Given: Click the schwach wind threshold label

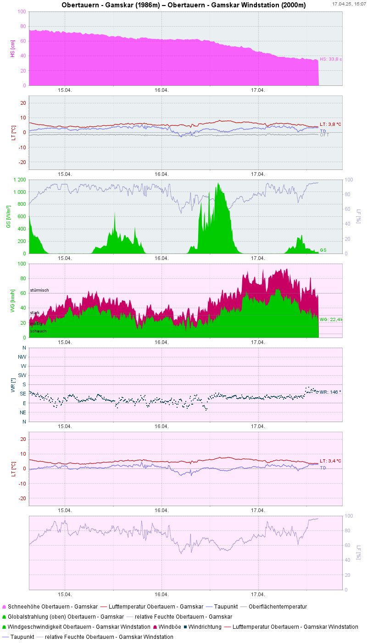Looking at the screenshot, I should pos(39,331).
